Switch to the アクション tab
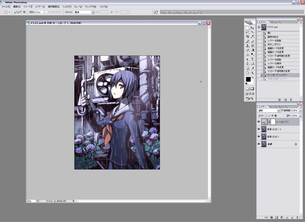 [274, 22]
